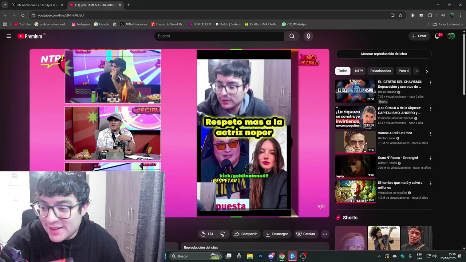Open the KickBot Kick Chatbot bookmark
Viewport: 466px width, 262px height.
click(x=261, y=24)
